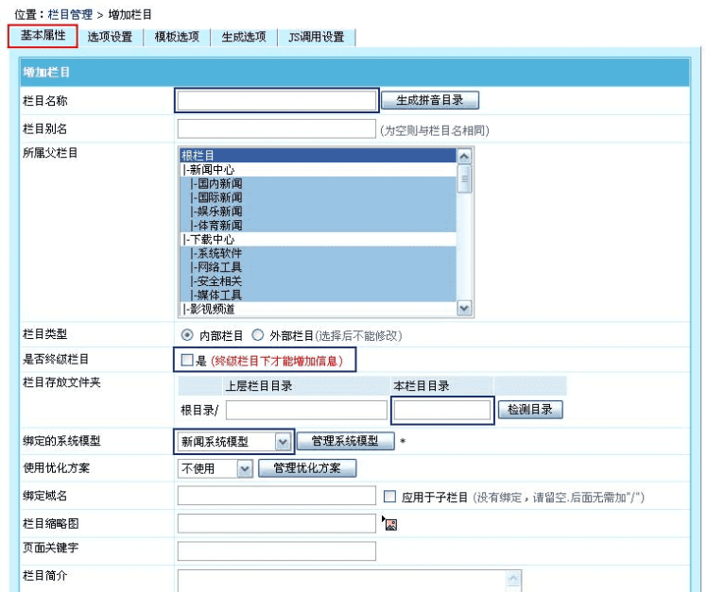Screen dimensions: 707x592
Task: Switch to the 基本属性 tab
Action: (43, 36)
